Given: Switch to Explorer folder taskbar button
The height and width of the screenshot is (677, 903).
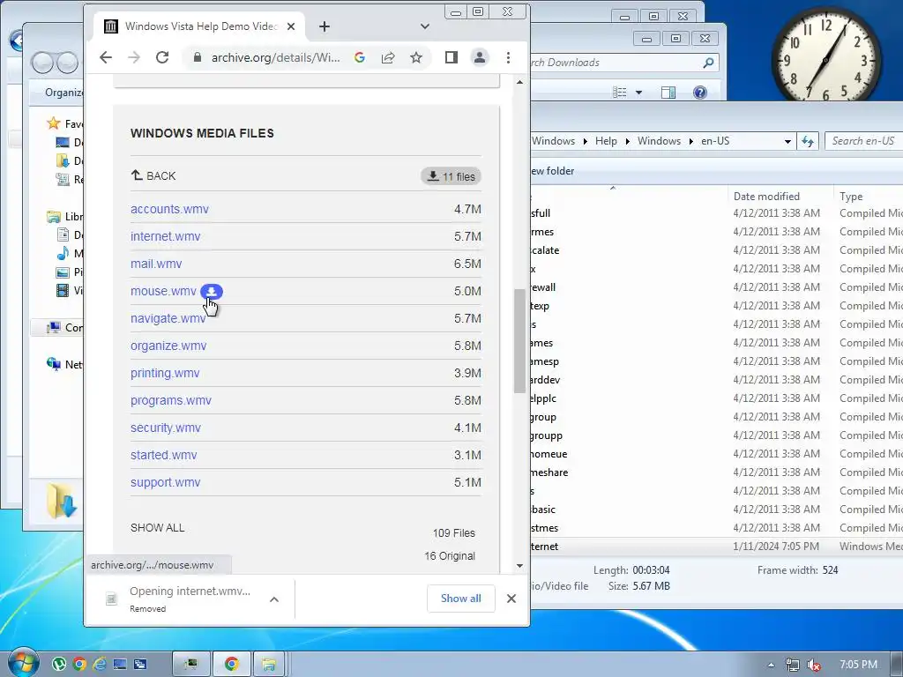Looking at the screenshot, I should [269, 665].
